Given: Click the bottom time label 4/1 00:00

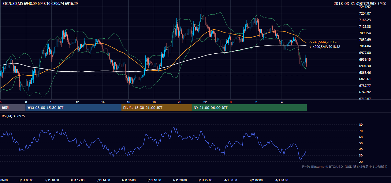Looking at the screenshot, I should point(231,180).
